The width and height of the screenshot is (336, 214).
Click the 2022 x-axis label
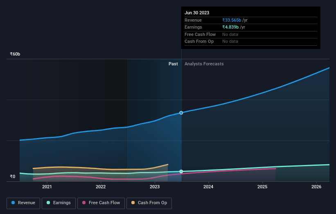point(101,187)
